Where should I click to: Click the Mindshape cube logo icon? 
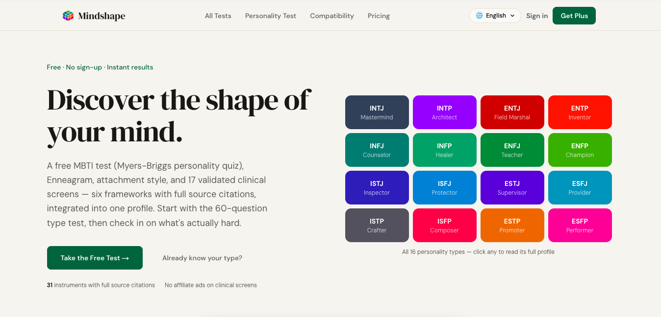point(68,16)
